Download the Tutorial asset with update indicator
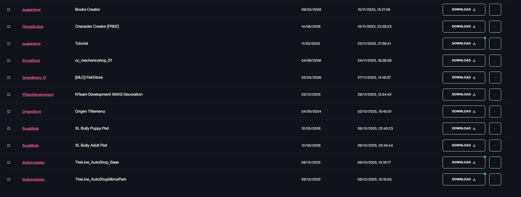Viewport: 521px width, 197px height. [x=464, y=44]
